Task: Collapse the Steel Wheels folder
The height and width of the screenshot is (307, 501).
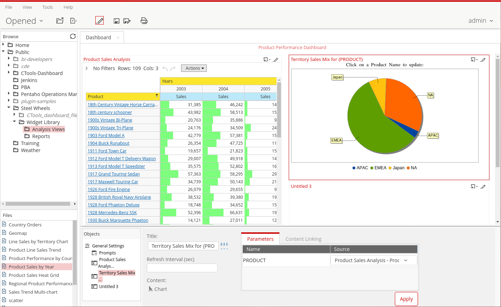Action: (x=9, y=108)
